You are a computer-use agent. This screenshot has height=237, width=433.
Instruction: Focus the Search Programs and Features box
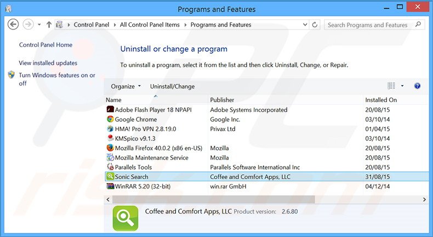click(374, 25)
